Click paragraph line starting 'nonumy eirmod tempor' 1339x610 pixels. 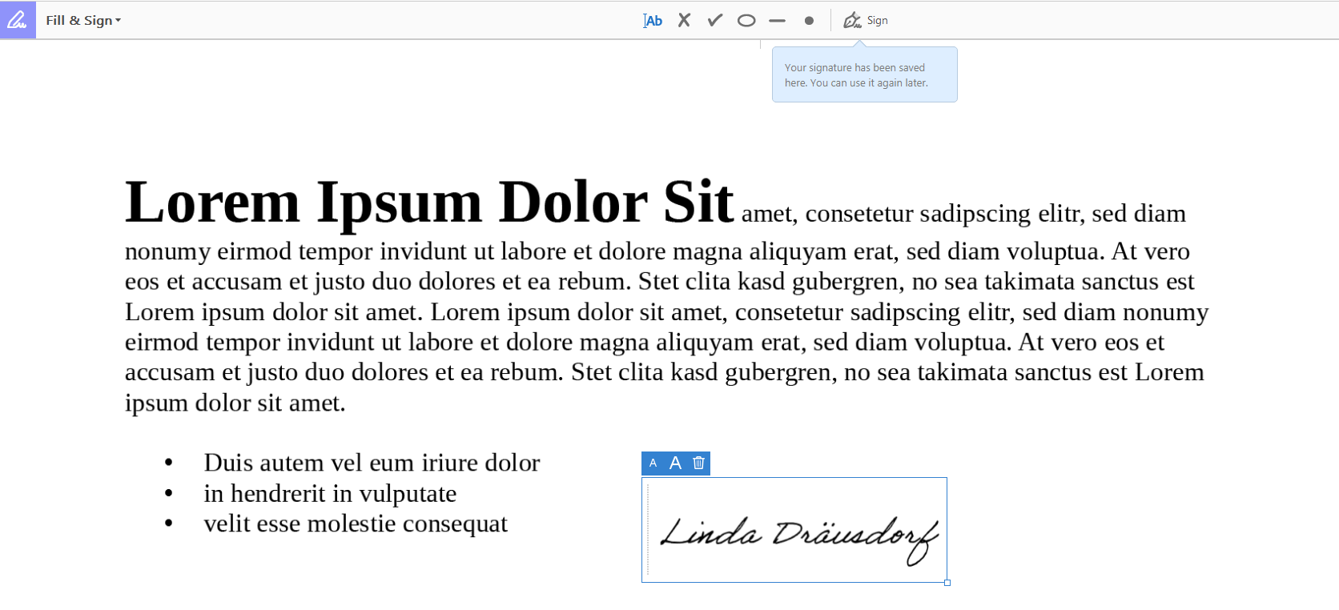point(657,251)
